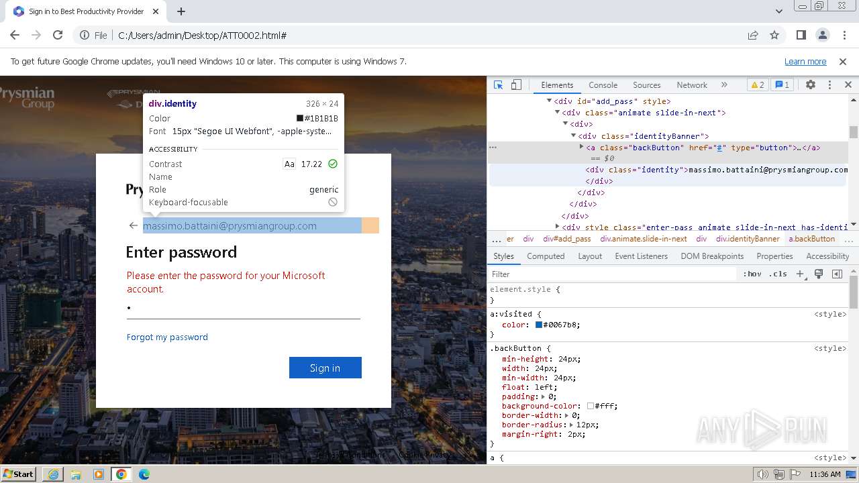Toggle the .cls element classes panel
Viewport: 859px width, 483px height.
(778, 274)
